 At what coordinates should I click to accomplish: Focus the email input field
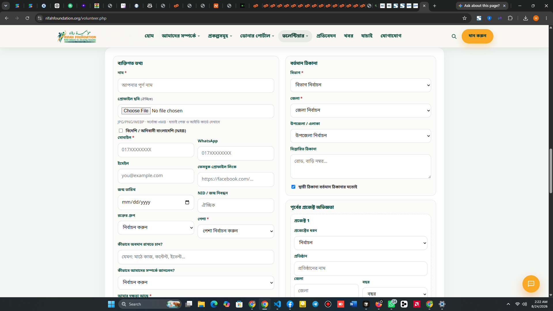pyautogui.click(x=156, y=176)
